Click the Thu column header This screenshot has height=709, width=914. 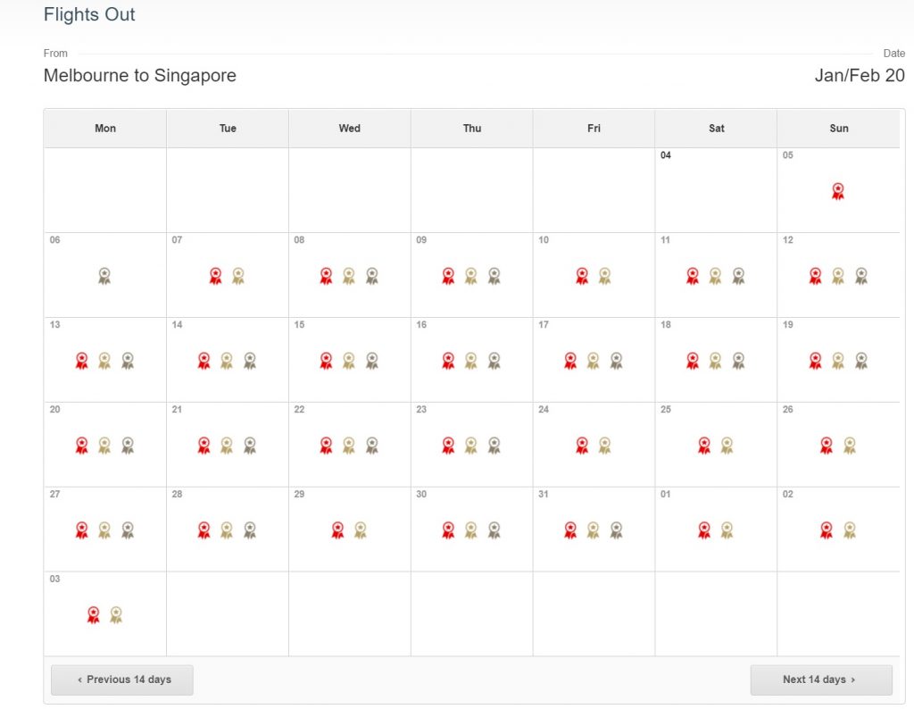(472, 129)
